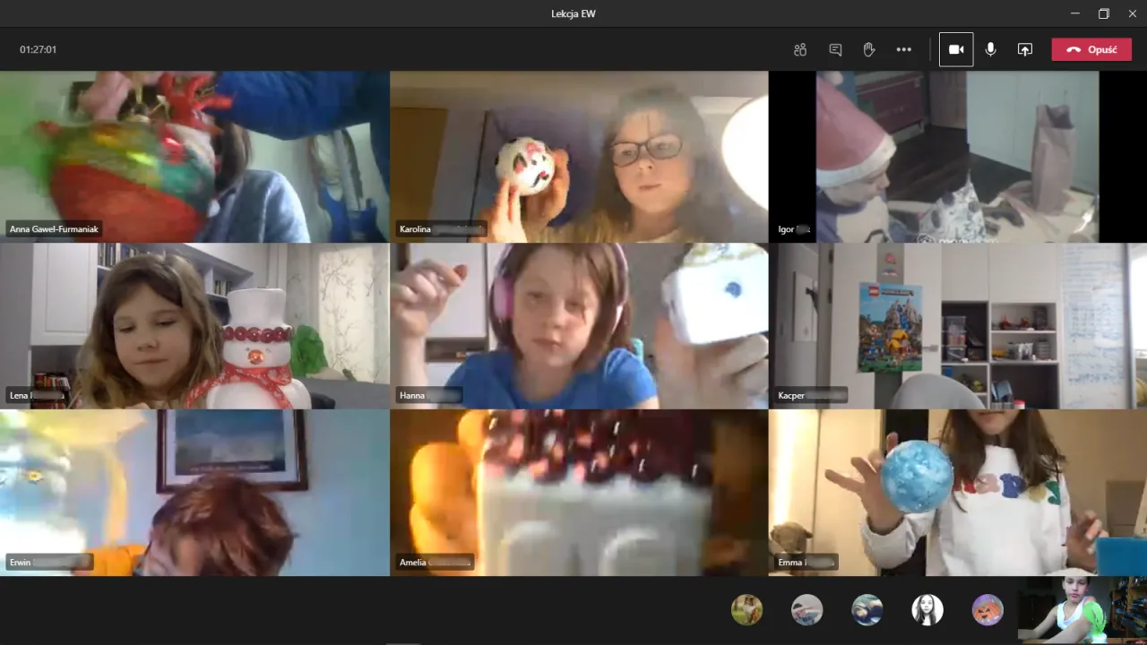Click the white-background avatar in bottom row
Image resolution: width=1147 pixels, height=645 pixels.
927,610
